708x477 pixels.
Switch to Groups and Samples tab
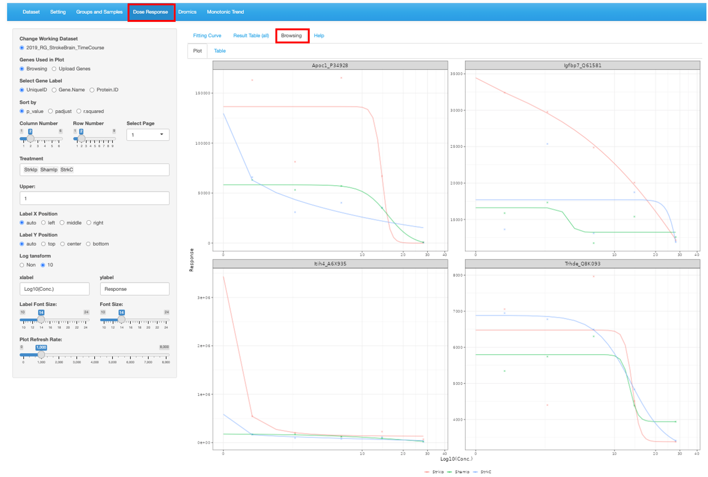pyautogui.click(x=99, y=12)
